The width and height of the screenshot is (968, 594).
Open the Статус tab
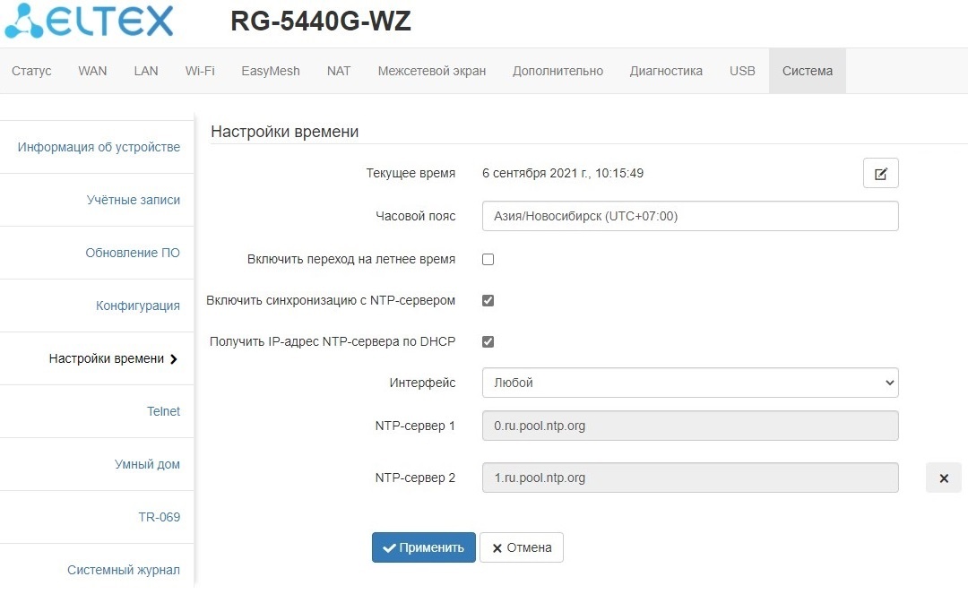(31, 71)
